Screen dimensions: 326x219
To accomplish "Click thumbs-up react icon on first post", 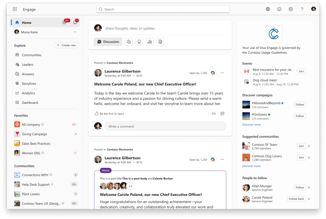I will pyautogui.click(x=96, y=114).
